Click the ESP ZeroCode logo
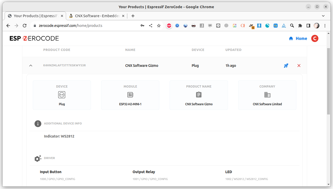333x189 pixels. click(x=34, y=38)
